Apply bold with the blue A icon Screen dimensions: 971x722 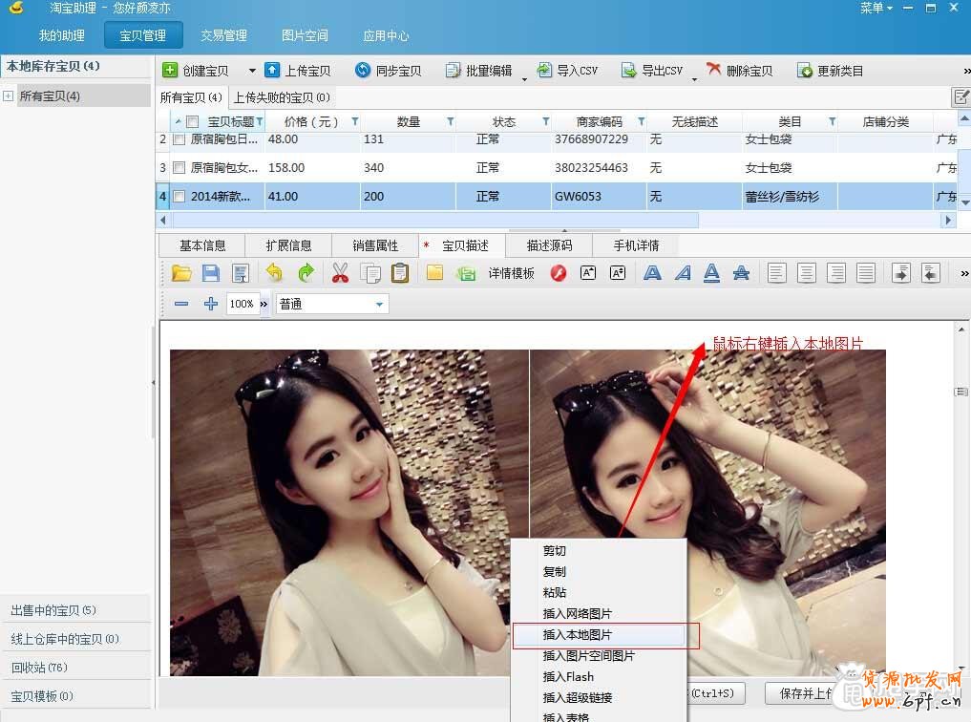coord(654,272)
